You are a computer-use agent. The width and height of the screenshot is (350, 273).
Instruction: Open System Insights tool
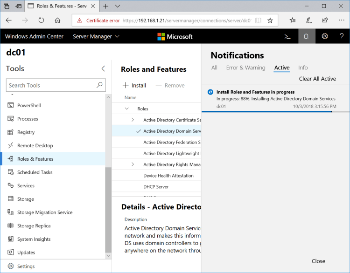click(x=34, y=239)
